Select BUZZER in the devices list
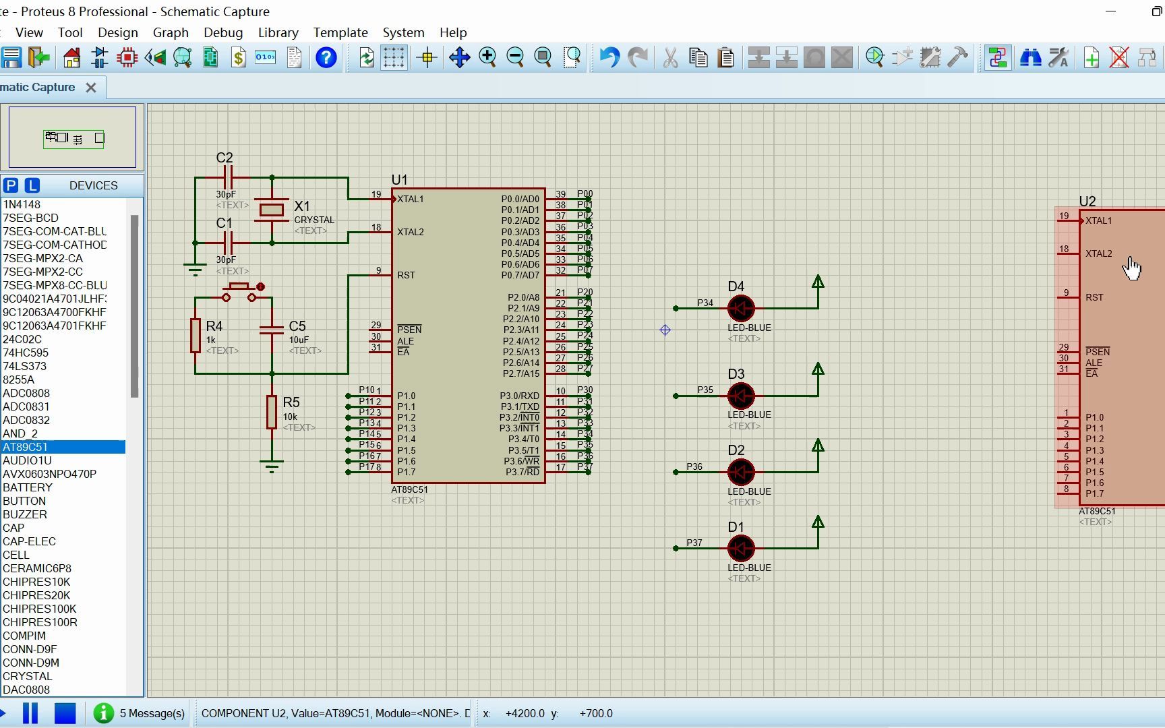Image resolution: width=1165 pixels, height=728 pixels. tap(63, 514)
